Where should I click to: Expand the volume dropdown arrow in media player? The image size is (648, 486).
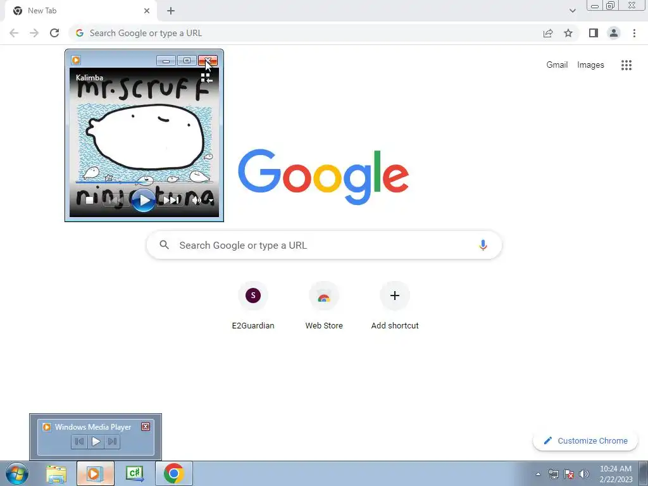211,201
